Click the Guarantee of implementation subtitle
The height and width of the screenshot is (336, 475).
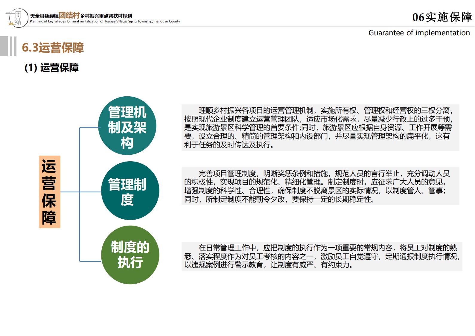coord(419,33)
